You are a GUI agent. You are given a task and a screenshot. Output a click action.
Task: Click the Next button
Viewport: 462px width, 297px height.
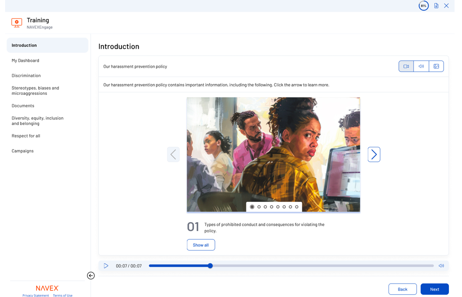[x=435, y=290]
